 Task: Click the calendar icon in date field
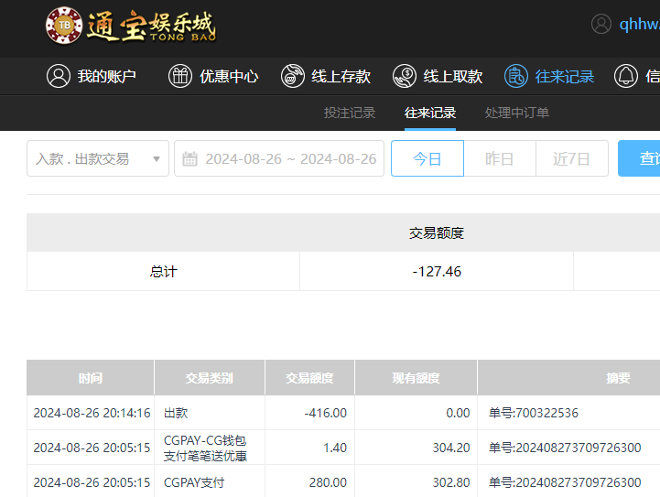pyautogui.click(x=189, y=159)
